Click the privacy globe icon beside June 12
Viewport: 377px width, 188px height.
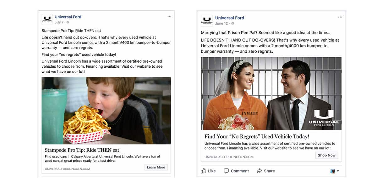(x=233, y=23)
